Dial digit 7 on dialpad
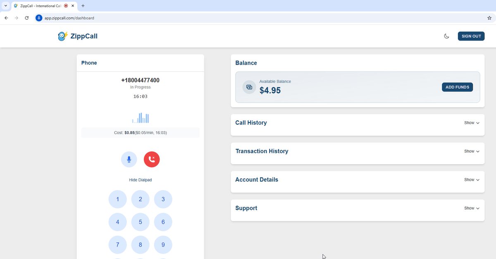Screen dimensions: 496x259 coord(117,245)
